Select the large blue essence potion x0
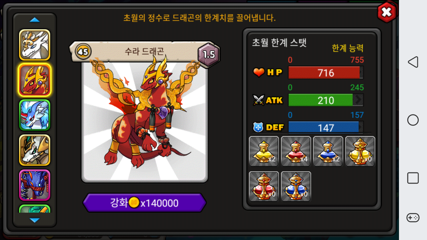 point(296,186)
